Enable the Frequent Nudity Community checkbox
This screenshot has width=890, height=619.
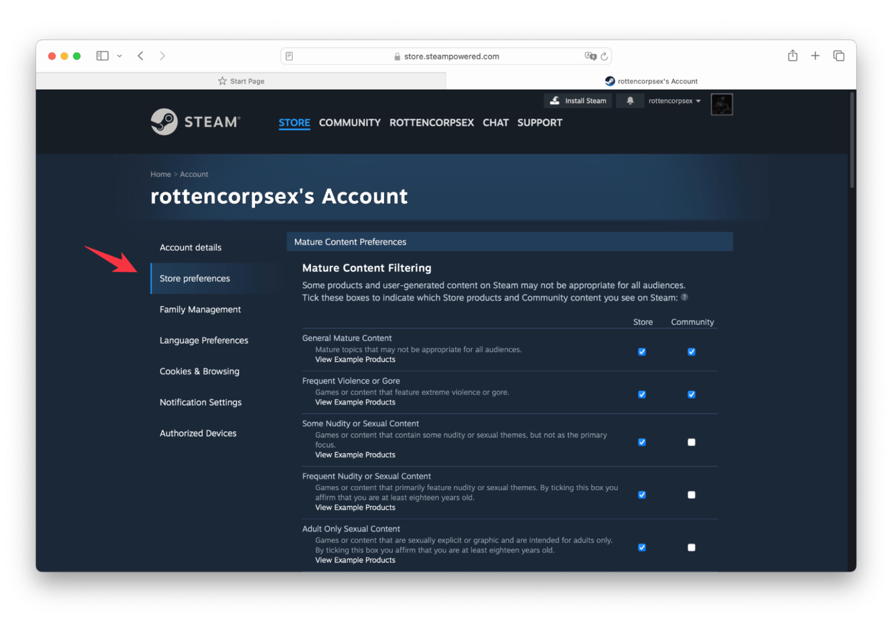tap(691, 495)
